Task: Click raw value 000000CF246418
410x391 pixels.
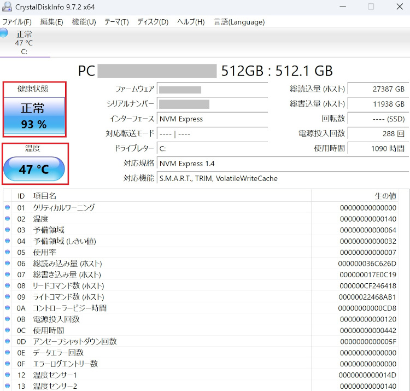Action: 368,286
